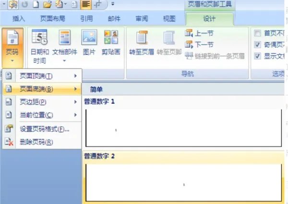Image resolution: width=288 pixels, height=204 pixels.
Task: Click the 上一节 previous section icon
Action: point(189,33)
